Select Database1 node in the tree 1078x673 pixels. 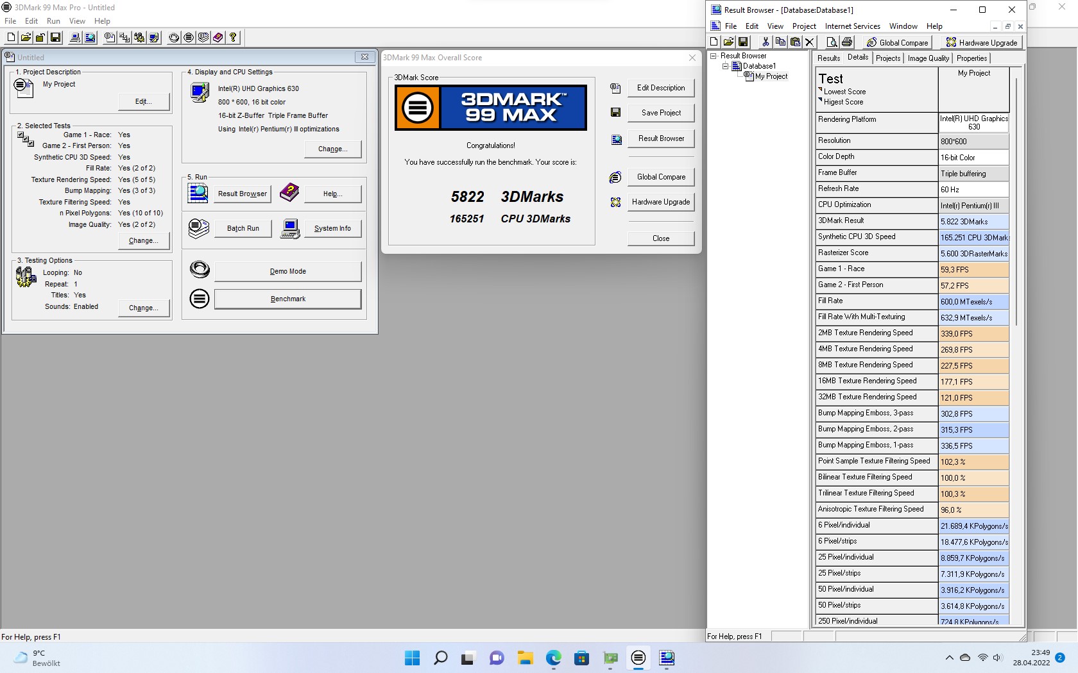click(x=759, y=66)
